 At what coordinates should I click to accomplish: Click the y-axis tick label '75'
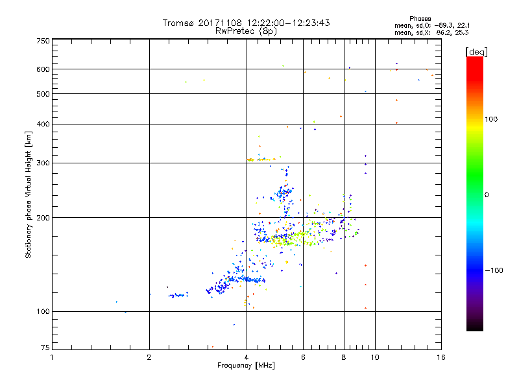[x=45, y=348]
